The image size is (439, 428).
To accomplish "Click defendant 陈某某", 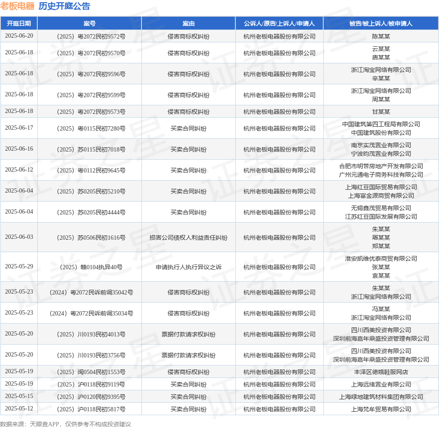I will coord(381,36).
